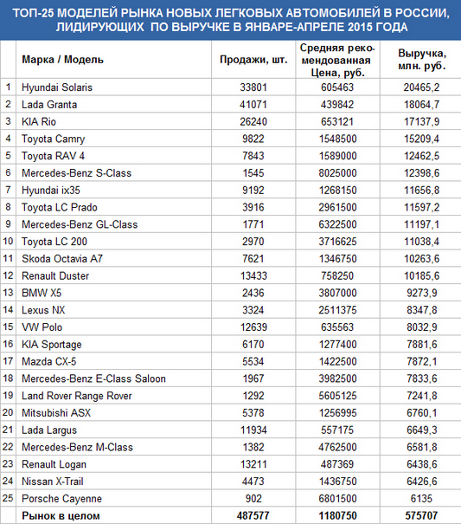Click the Porsche Cayenne cell

click(x=61, y=499)
